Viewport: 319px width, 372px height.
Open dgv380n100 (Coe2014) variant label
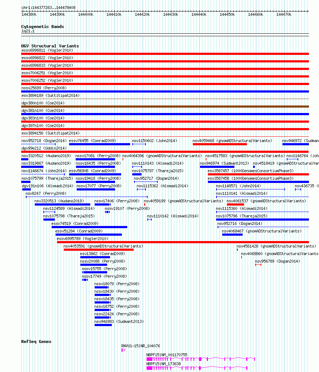43,103
